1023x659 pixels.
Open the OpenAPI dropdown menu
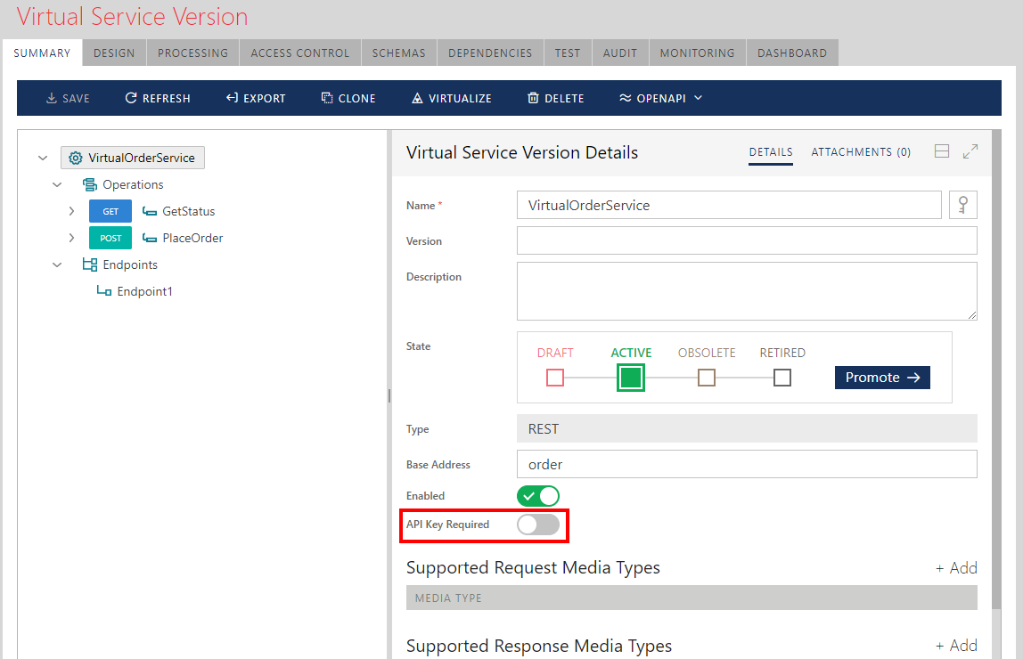661,99
